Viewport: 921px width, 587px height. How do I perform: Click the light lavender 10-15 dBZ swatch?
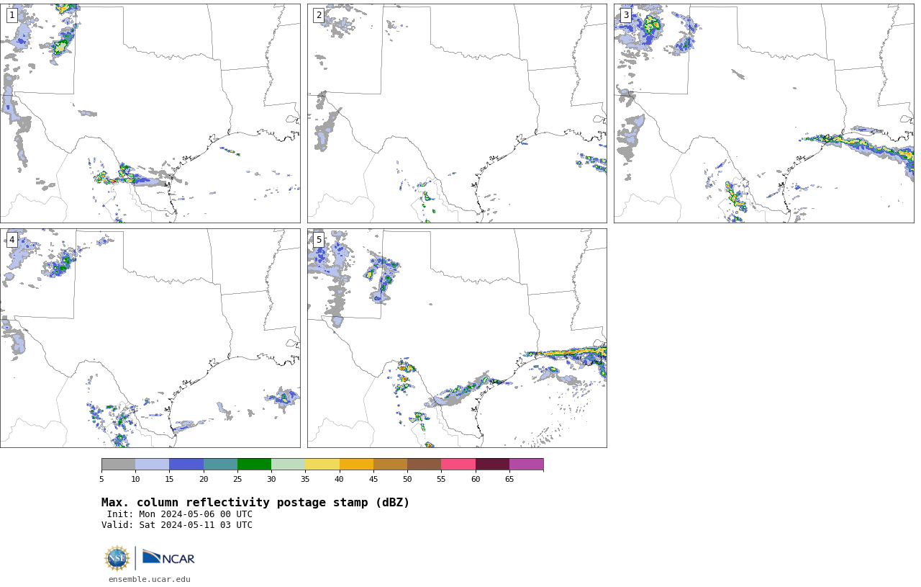point(152,464)
